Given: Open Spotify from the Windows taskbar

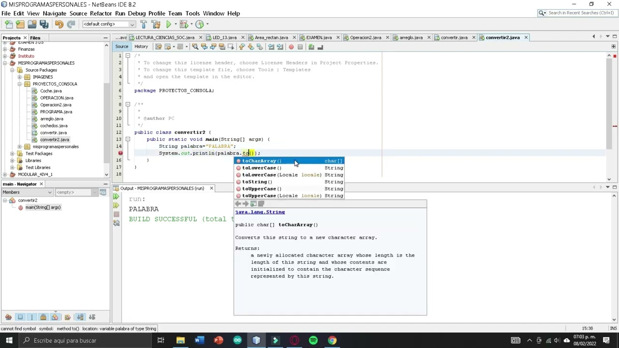Looking at the screenshot, I should coord(313,340).
